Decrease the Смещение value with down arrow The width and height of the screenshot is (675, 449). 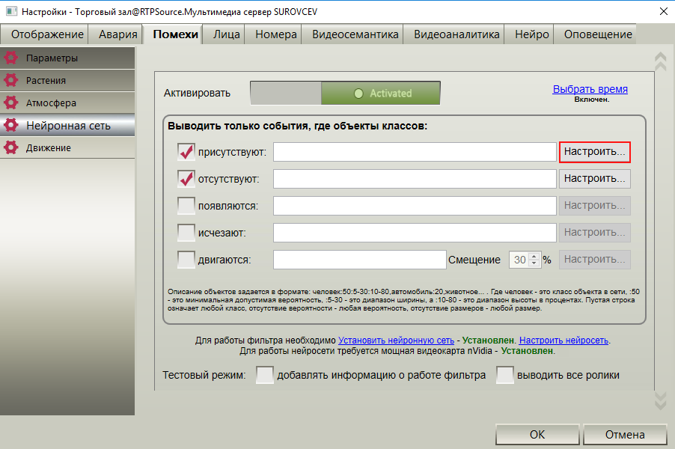pos(534,263)
